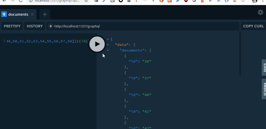
Task: Click the id value "40"
Action: [147, 95]
